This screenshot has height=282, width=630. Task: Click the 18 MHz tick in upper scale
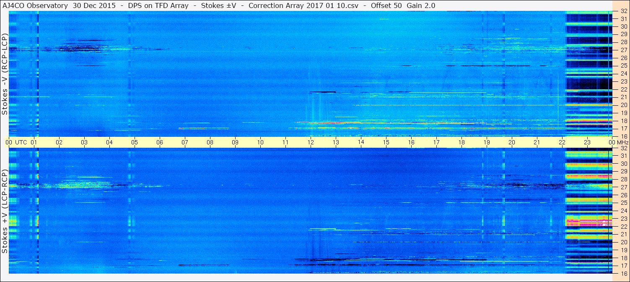click(x=623, y=121)
